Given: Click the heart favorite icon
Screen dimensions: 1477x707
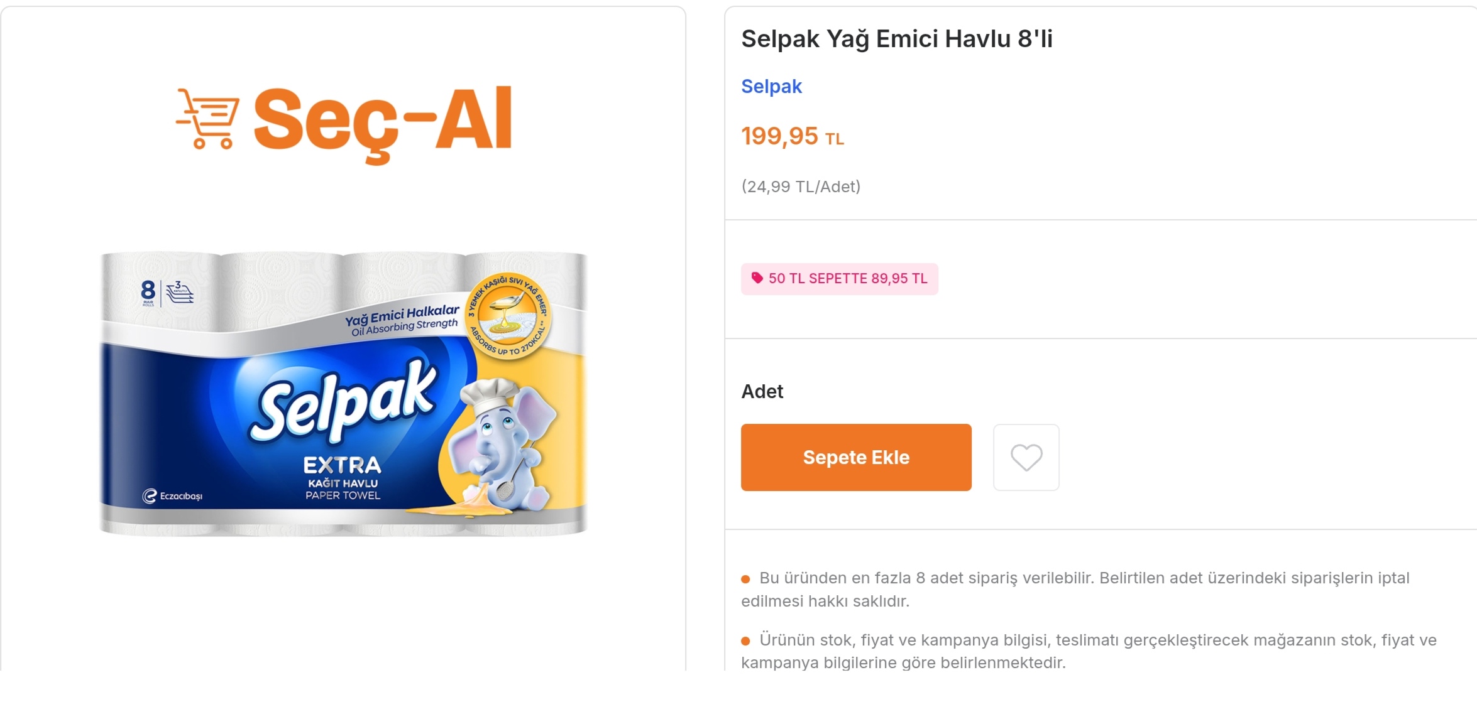Looking at the screenshot, I should tap(1026, 457).
